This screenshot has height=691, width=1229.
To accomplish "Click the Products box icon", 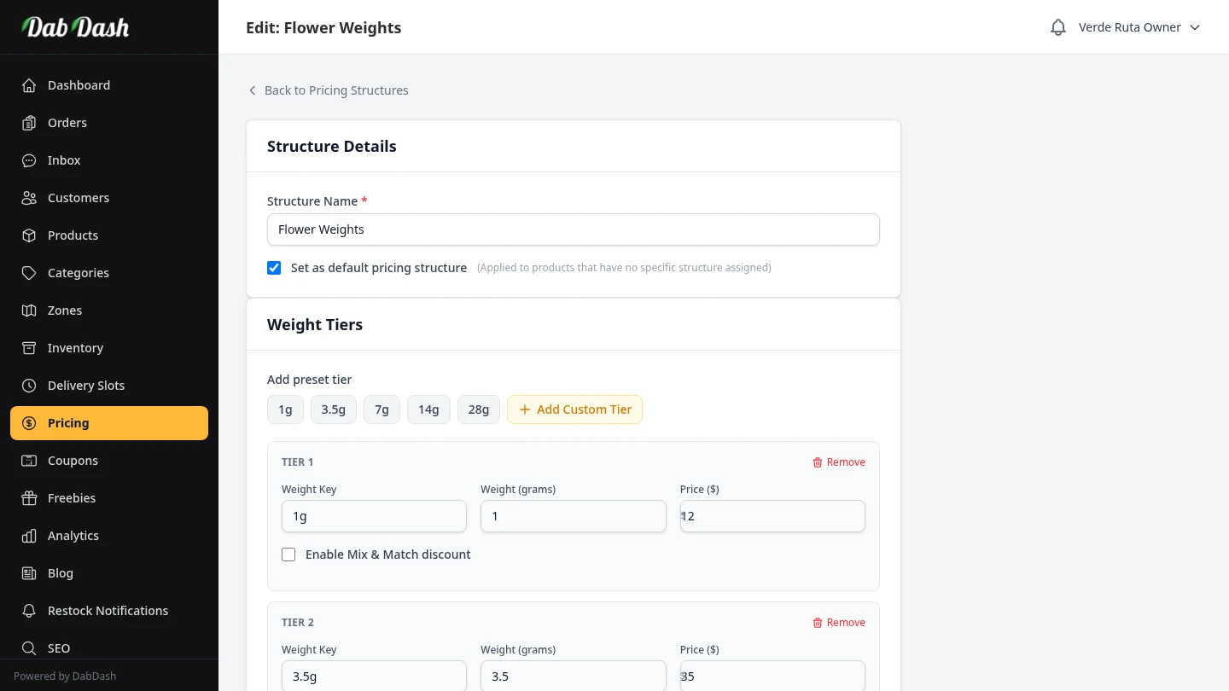I will (x=29, y=235).
